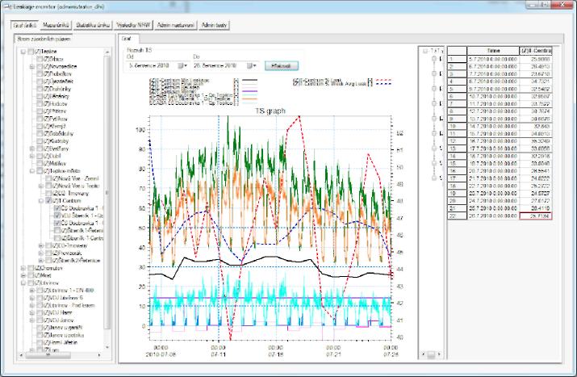
Task: Click the 14.7.2010 time cell
Action: pos(493,126)
